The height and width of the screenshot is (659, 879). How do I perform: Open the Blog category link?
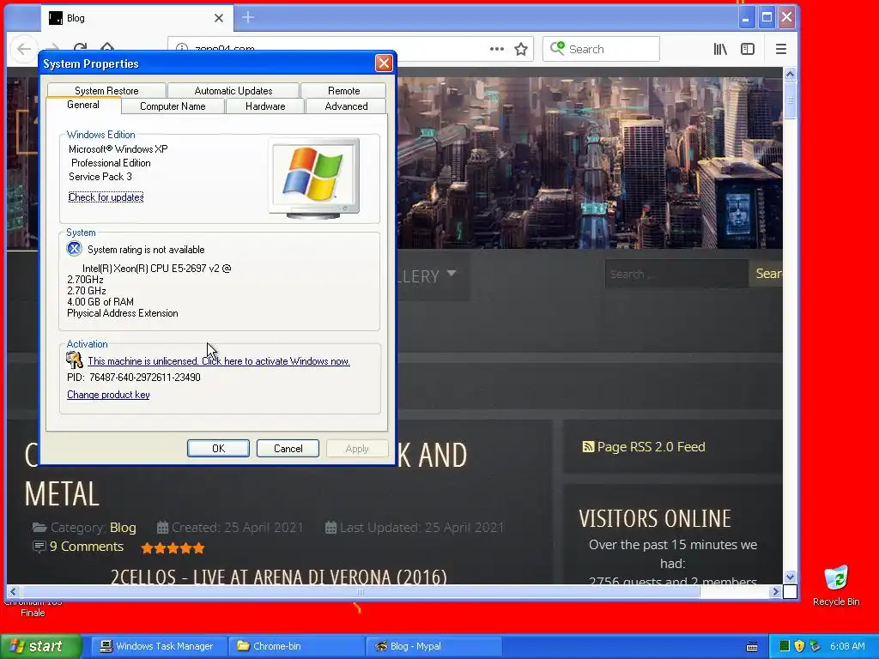coord(123,528)
